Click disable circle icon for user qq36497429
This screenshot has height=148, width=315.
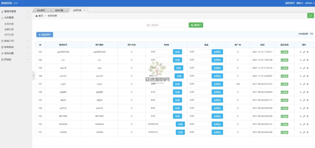(301, 52)
